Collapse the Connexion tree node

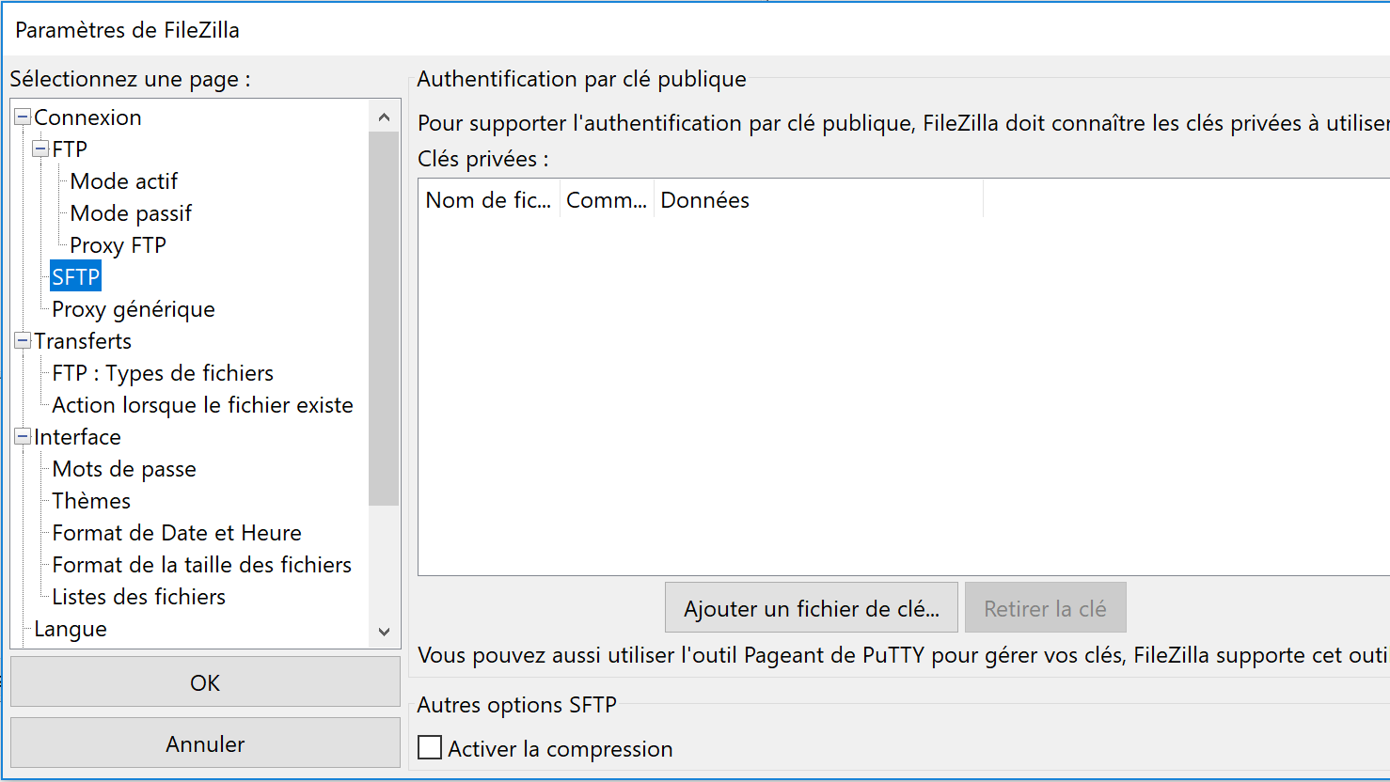[x=24, y=117]
